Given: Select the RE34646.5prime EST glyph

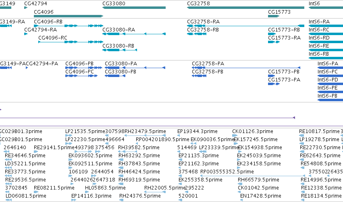Looking at the screenshot, I should (x=8, y=160).
